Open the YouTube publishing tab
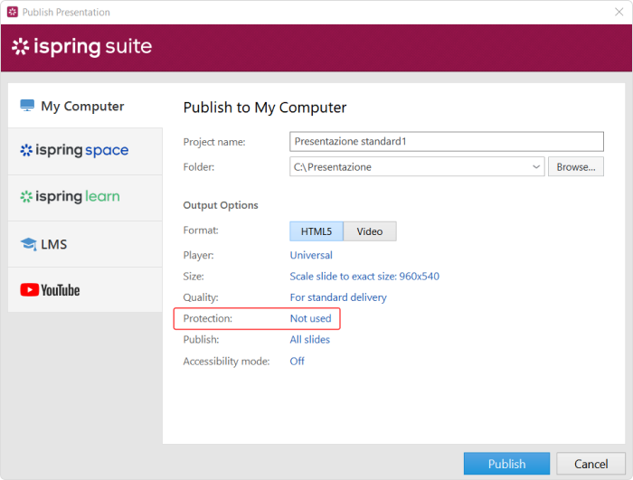This screenshot has height=480, width=633. (85, 290)
